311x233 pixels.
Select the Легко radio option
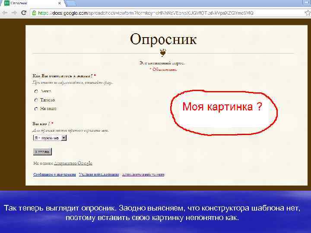(36, 91)
